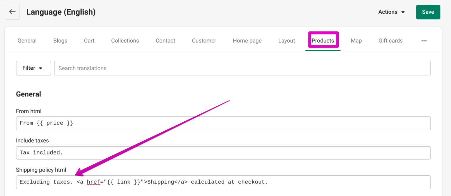Select the Cart tab
The image size is (451, 196).
coord(89,41)
